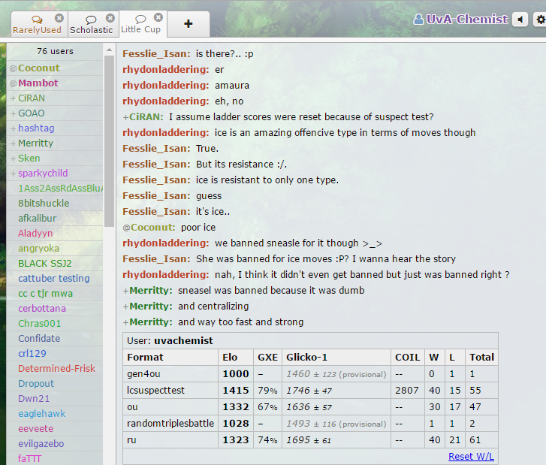Close the Little Cup room tab
The width and height of the screenshot is (546, 465).
(158, 17)
